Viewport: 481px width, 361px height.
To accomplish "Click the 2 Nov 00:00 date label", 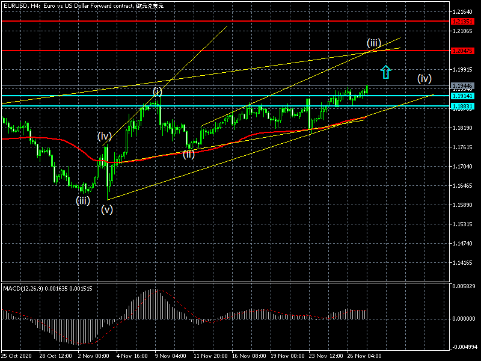I will tap(93, 356).
